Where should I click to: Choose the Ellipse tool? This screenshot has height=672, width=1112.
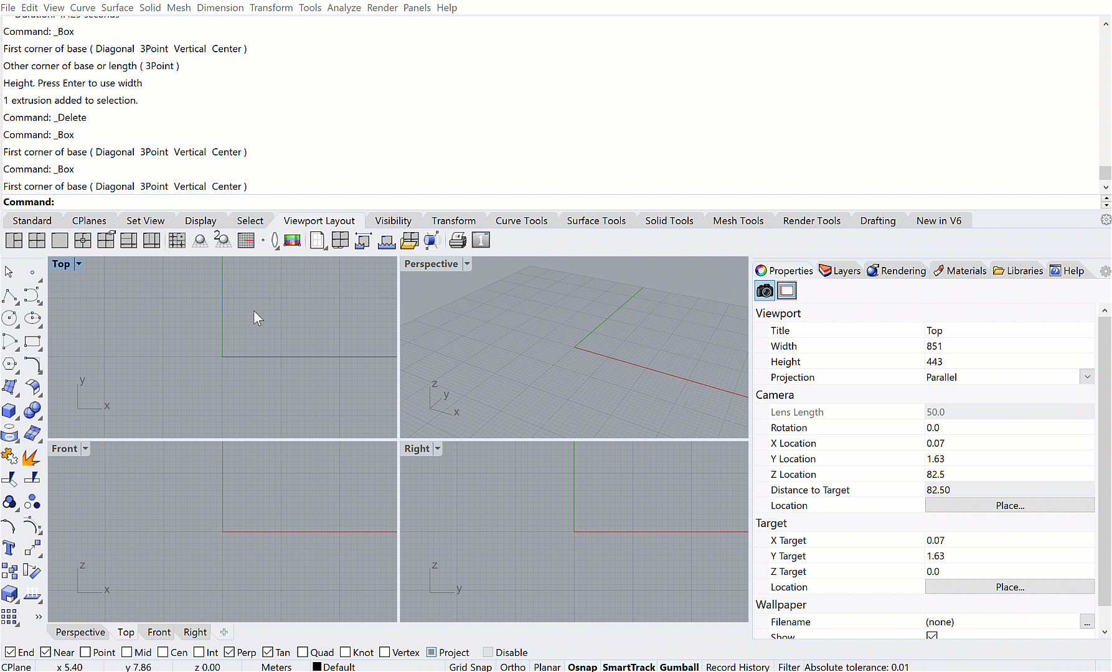click(x=32, y=319)
